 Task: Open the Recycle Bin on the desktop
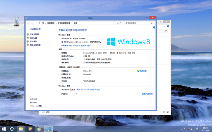[x=17, y=22]
